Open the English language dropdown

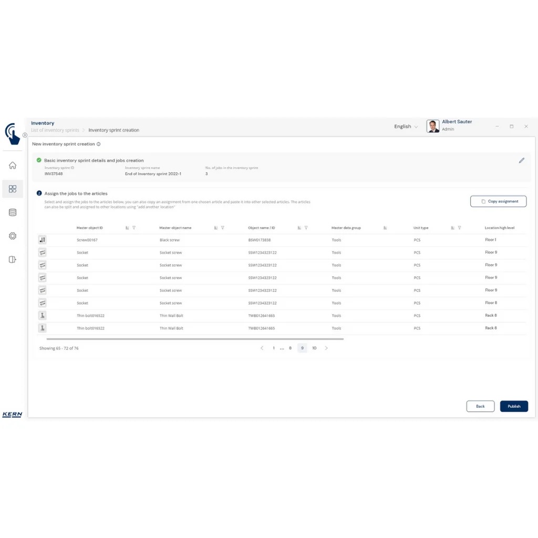[406, 127]
